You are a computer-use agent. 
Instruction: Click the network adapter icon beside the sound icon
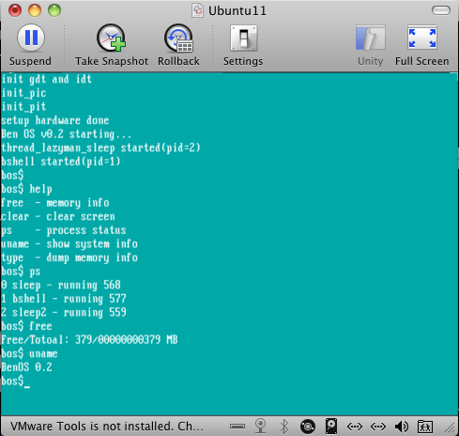(378, 427)
